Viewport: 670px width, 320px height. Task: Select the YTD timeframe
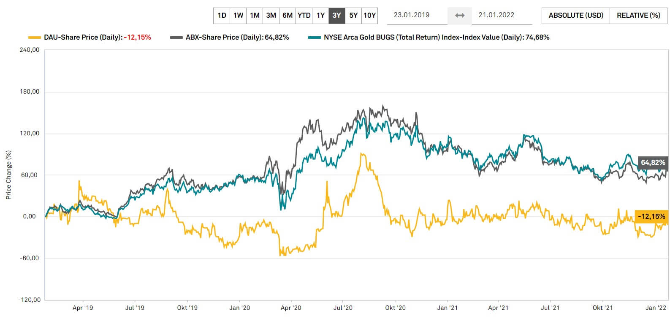tap(304, 15)
